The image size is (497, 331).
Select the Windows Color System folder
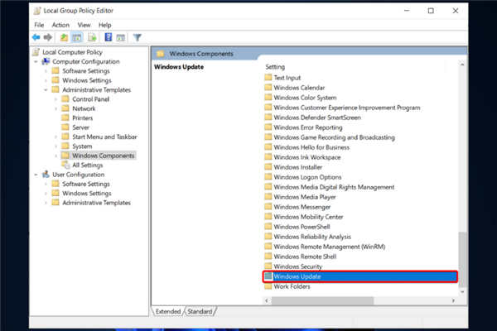pyautogui.click(x=305, y=98)
